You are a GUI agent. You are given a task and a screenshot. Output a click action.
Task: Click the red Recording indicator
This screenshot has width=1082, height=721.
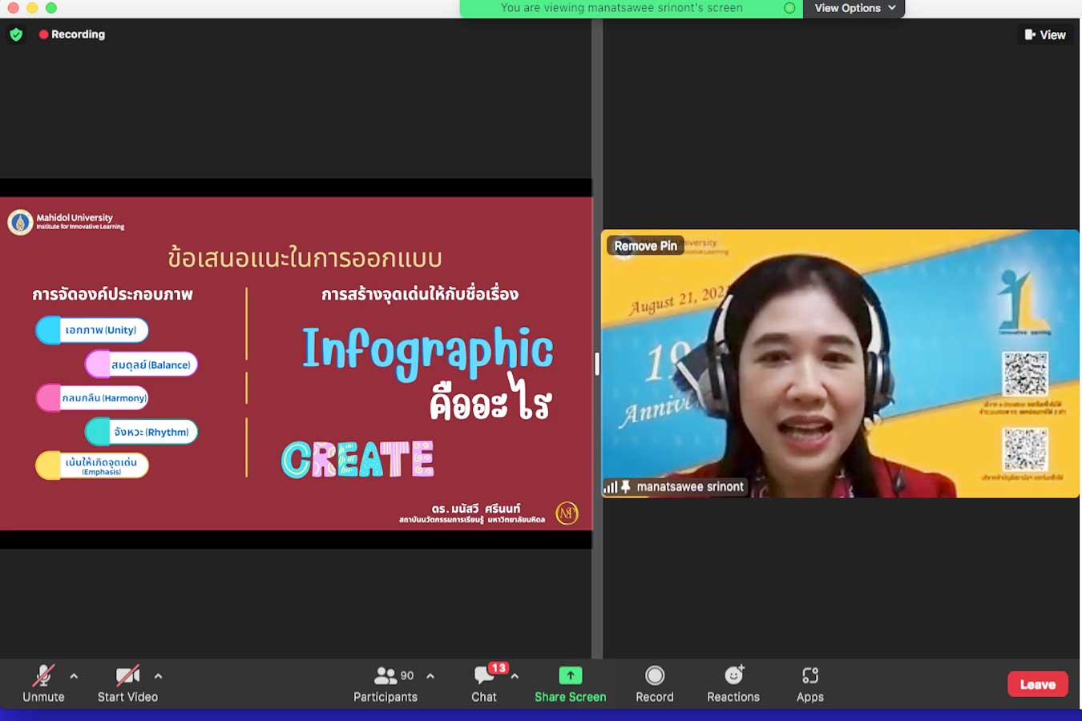pos(72,34)
